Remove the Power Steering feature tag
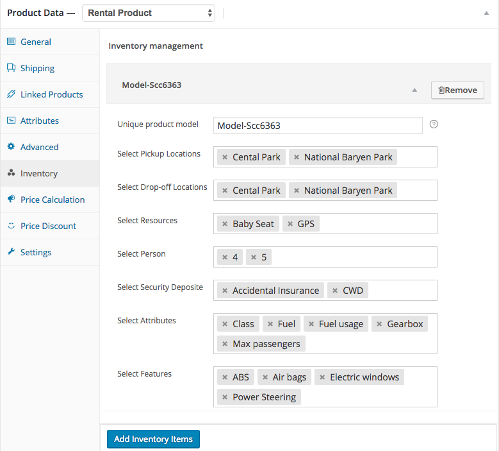 tap(224, 397)
